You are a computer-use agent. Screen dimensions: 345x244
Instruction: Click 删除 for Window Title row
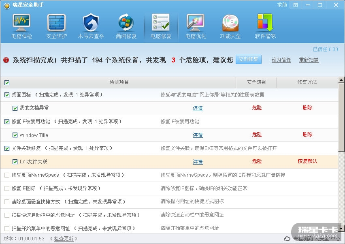307,135
